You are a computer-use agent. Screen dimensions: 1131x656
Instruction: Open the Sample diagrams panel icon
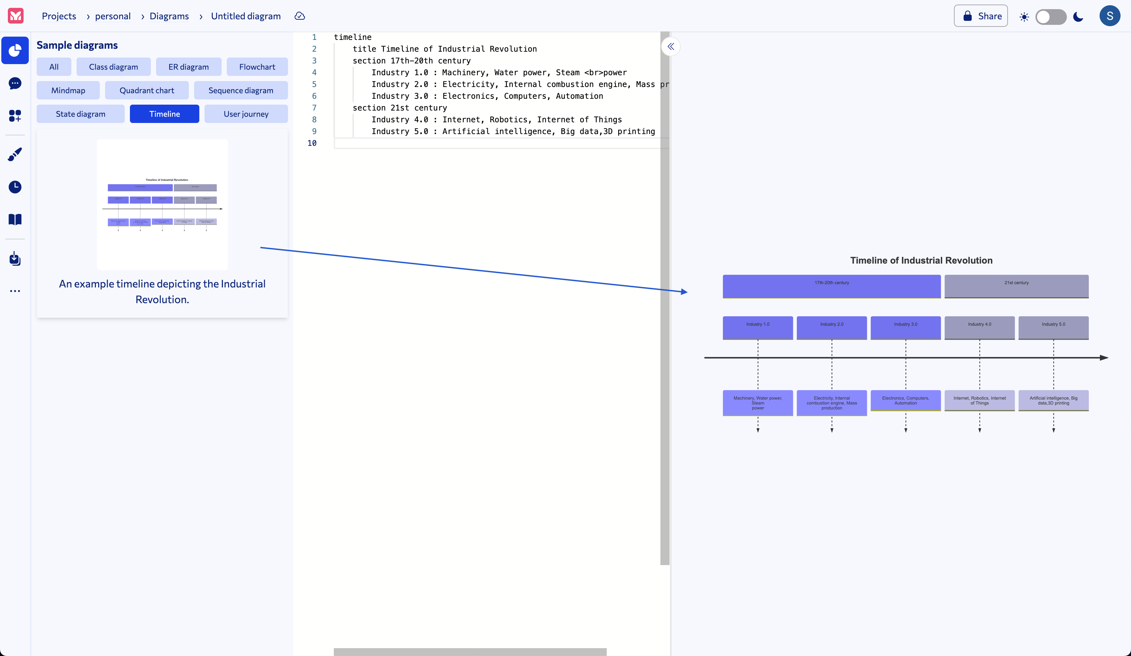(x=15, y=50)
